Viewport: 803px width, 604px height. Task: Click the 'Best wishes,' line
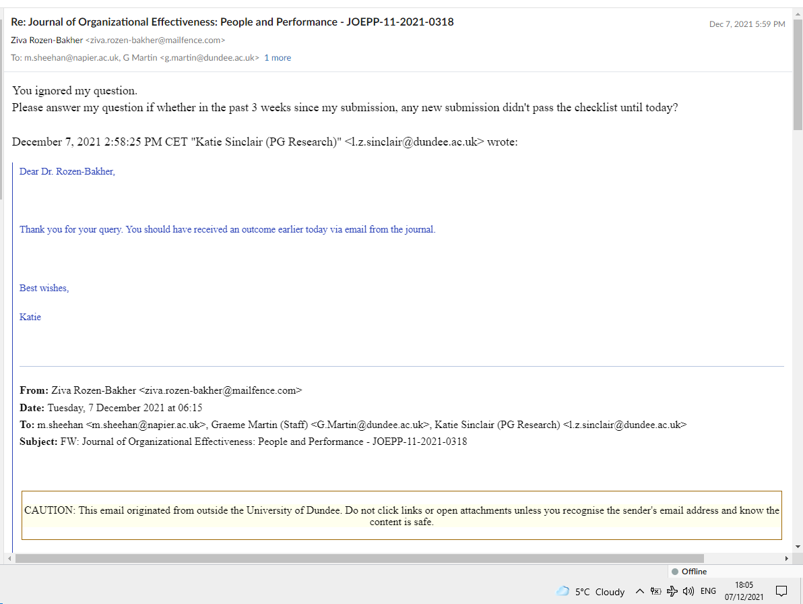coord(44,288)
